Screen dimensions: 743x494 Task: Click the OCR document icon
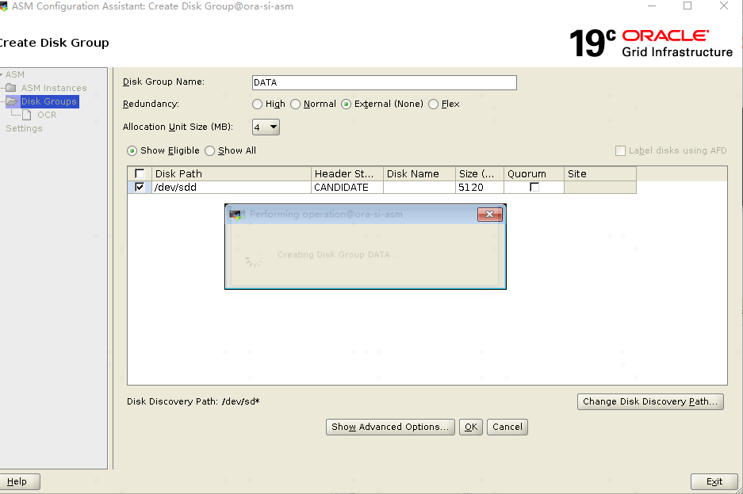[27, 115]
